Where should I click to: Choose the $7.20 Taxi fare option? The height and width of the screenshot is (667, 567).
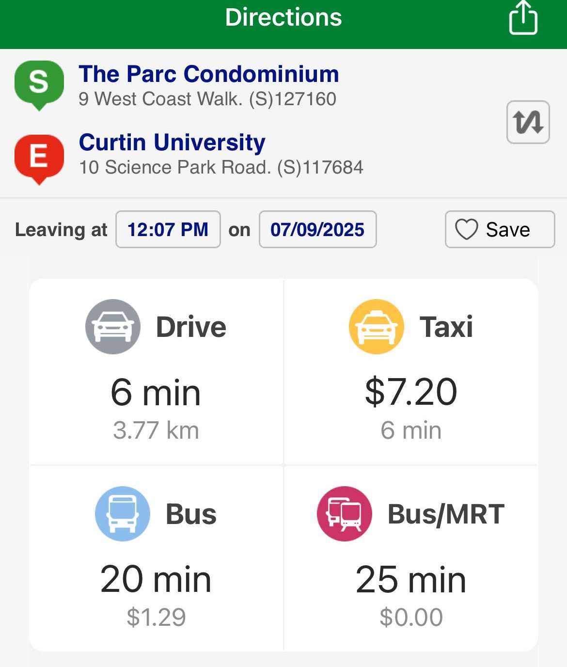click(x=410, y=392)
